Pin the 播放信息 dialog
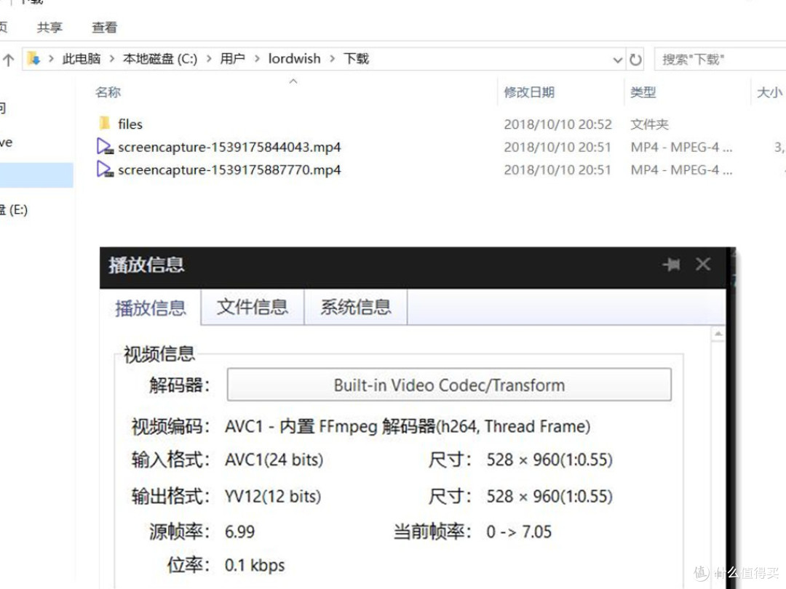Viewport: 786px width, 589px height. click(671, 264)
